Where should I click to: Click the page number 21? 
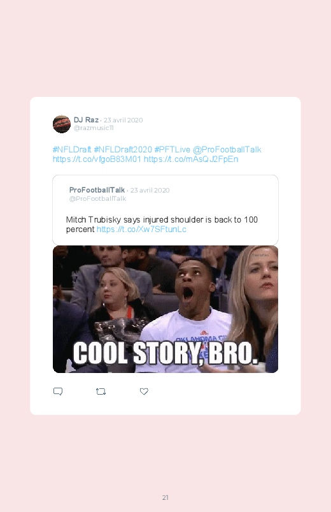click(165, 497)
